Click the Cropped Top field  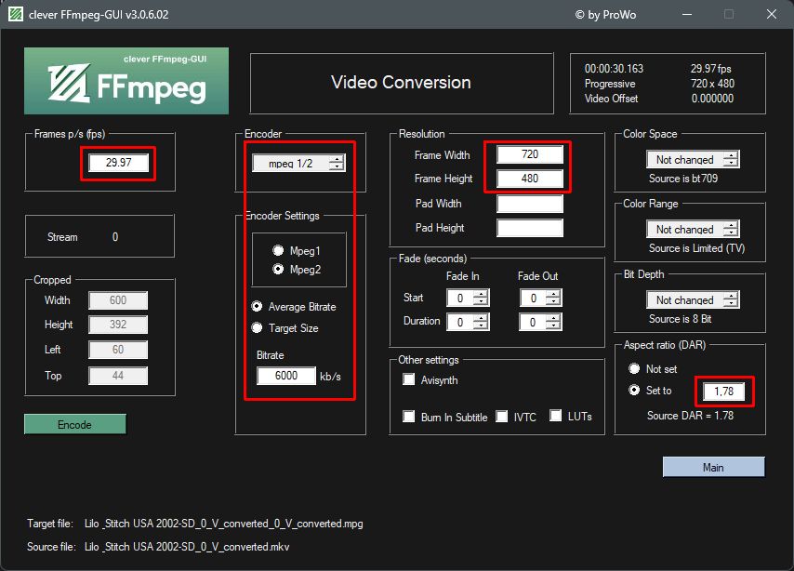coord(118,376)
